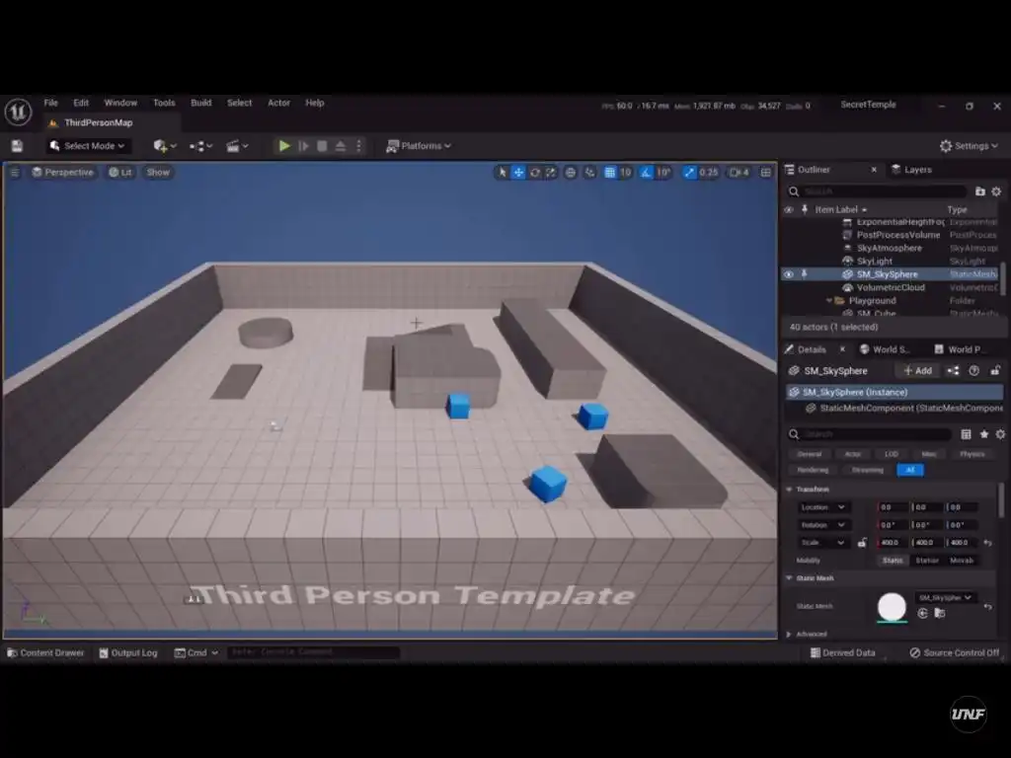Create a new folder in the Outliner

pyautogui.click(x=980, y=191)
